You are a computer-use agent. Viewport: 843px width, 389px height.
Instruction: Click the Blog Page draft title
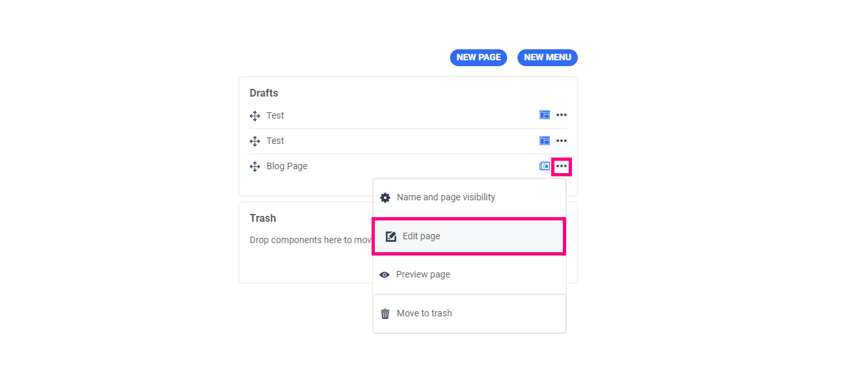tap(287, 166)
